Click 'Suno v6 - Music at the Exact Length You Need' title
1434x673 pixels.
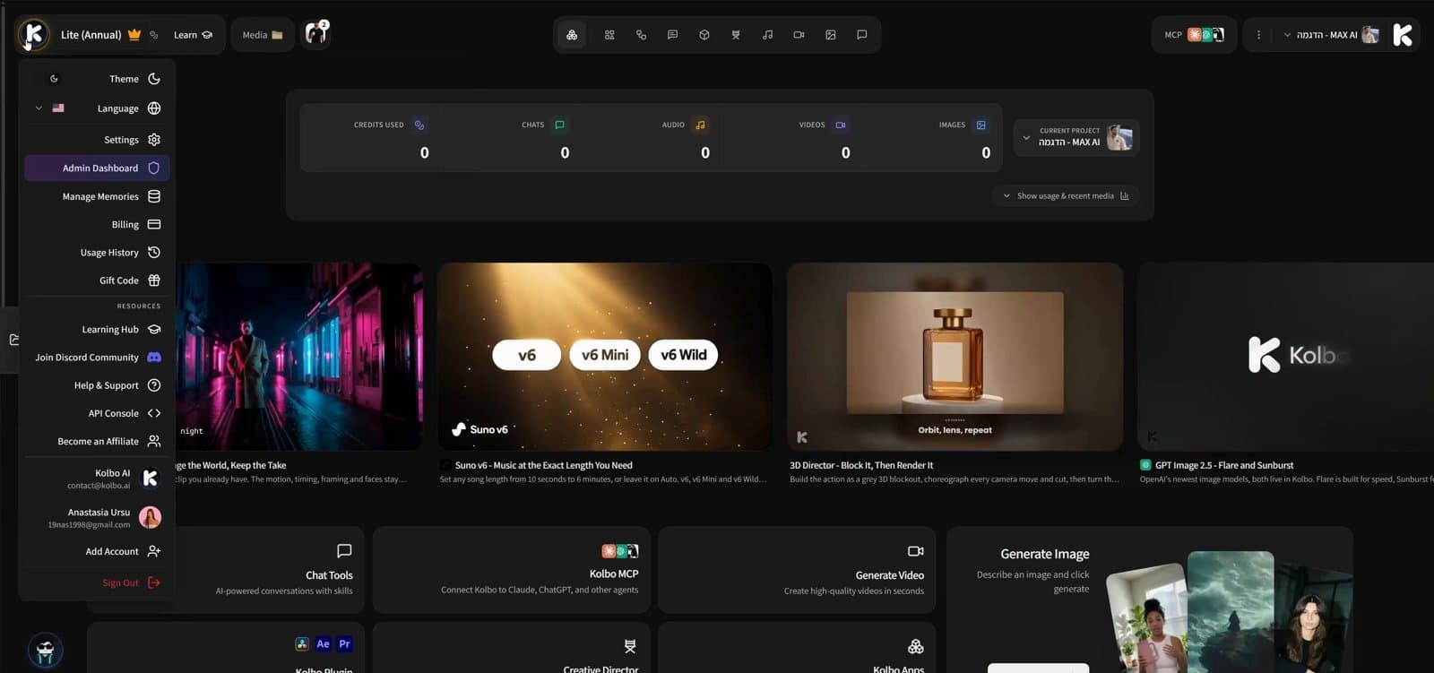tap(543, 465)
